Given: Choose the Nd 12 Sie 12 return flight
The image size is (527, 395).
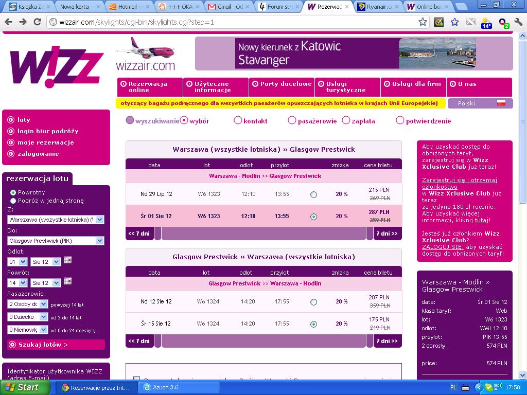Looking at the screenshot, I should click(x=313, y=302).
